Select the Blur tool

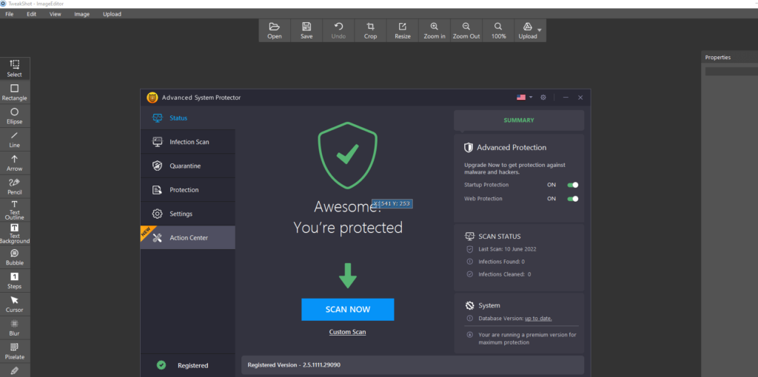click(x=15, y=328)
